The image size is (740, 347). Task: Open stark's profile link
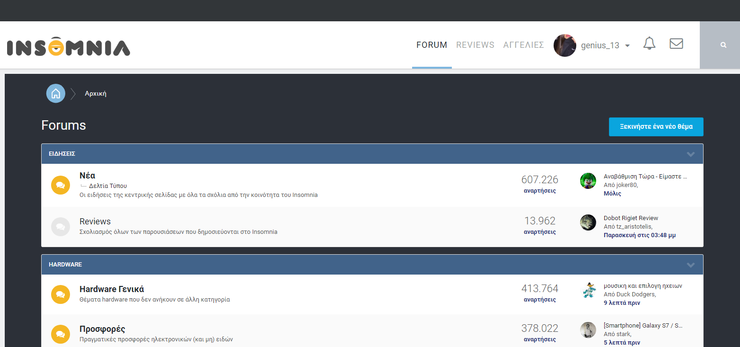coord(623,334)
